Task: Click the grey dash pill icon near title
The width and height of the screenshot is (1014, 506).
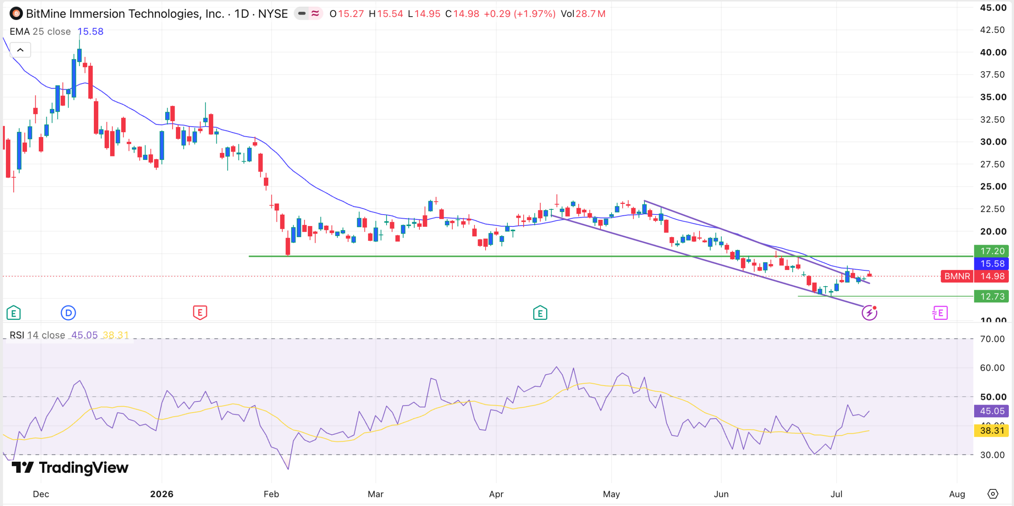Action: coord(302,14)
